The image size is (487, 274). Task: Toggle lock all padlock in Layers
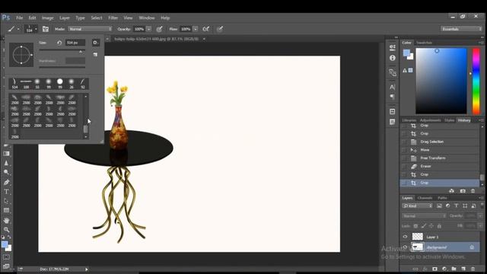click(439, 226)
